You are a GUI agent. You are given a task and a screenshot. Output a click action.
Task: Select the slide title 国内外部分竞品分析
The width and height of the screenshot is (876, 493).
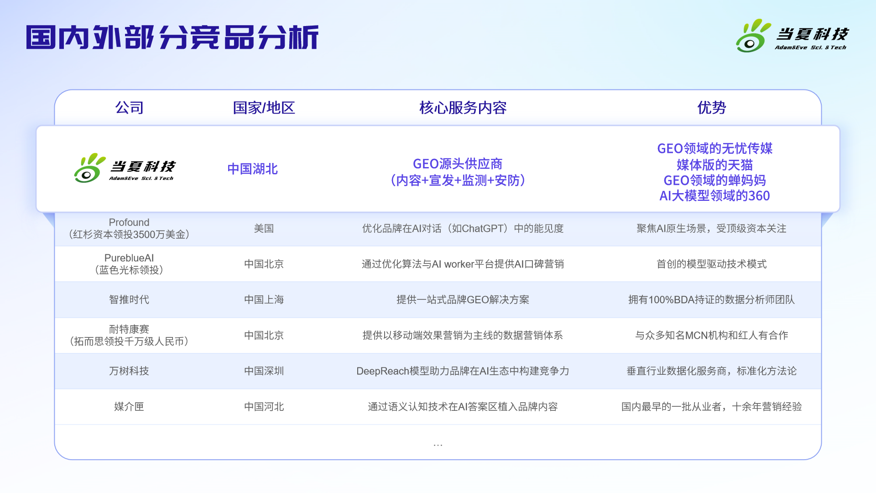coord(172,37)
